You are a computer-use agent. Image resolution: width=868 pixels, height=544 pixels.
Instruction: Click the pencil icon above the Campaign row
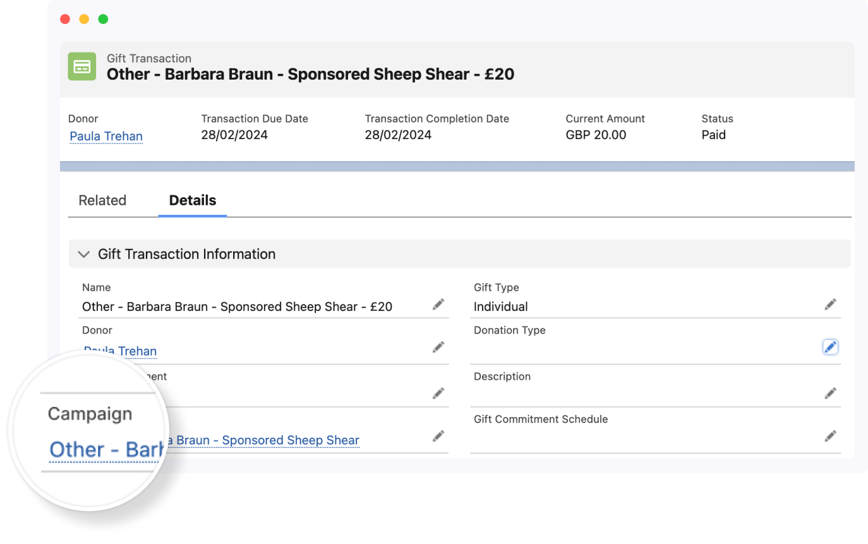tap(438, 394)
